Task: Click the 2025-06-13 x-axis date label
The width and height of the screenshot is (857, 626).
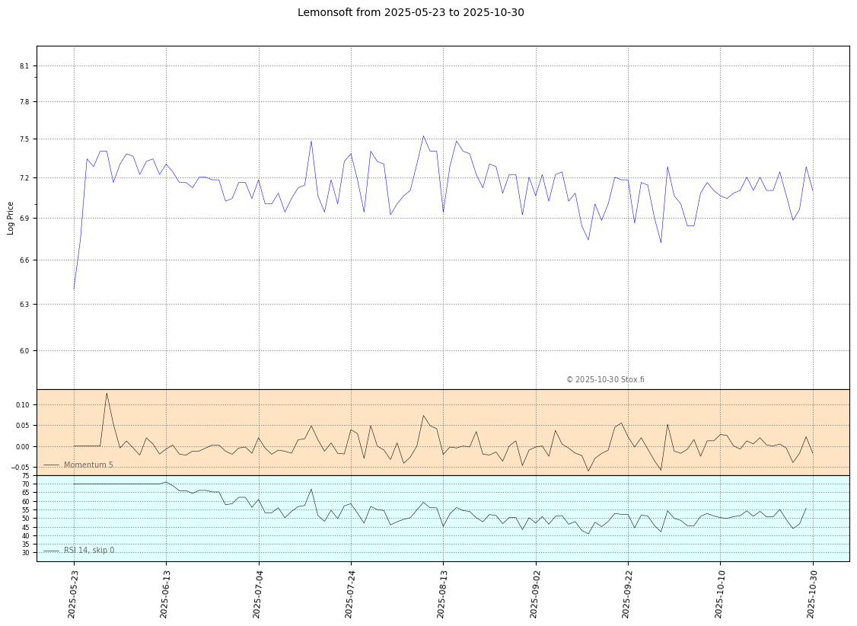Action: point(164,592)
